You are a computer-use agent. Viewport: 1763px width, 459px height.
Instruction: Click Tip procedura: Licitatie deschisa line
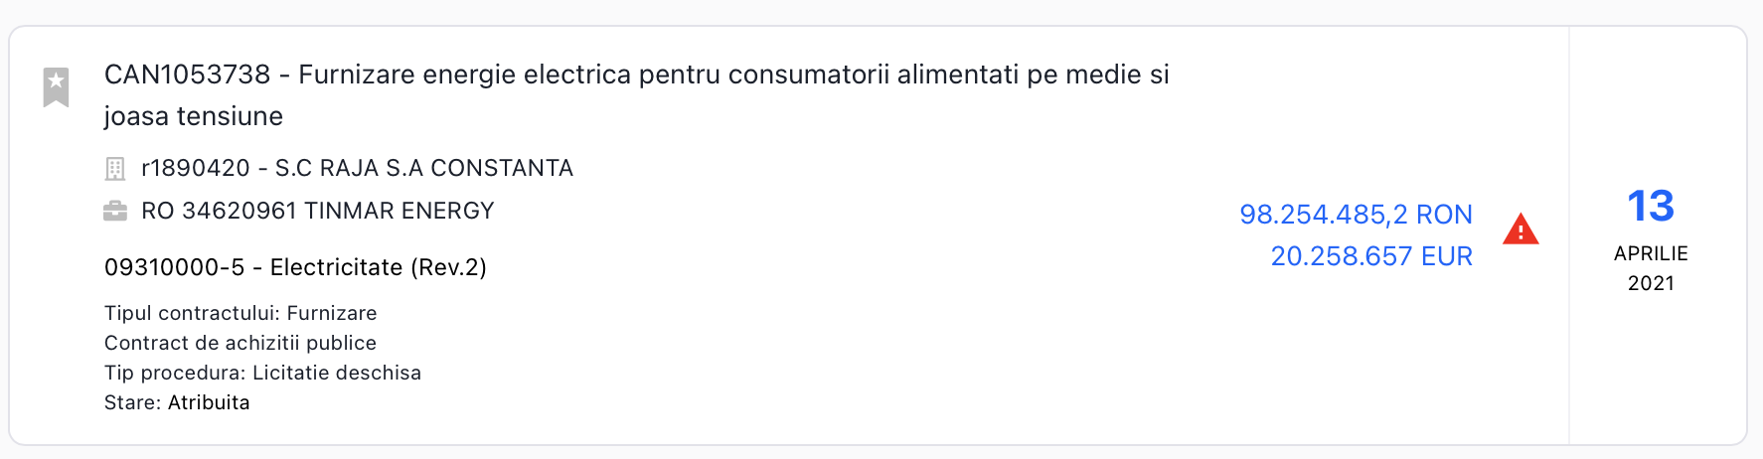tap(262, 373)
